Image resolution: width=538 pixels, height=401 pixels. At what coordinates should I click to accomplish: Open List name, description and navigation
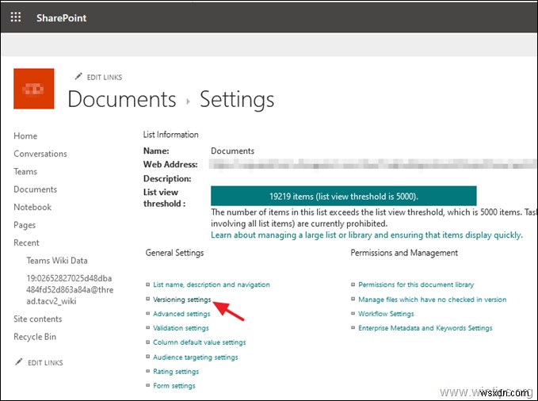click(212, 285)
